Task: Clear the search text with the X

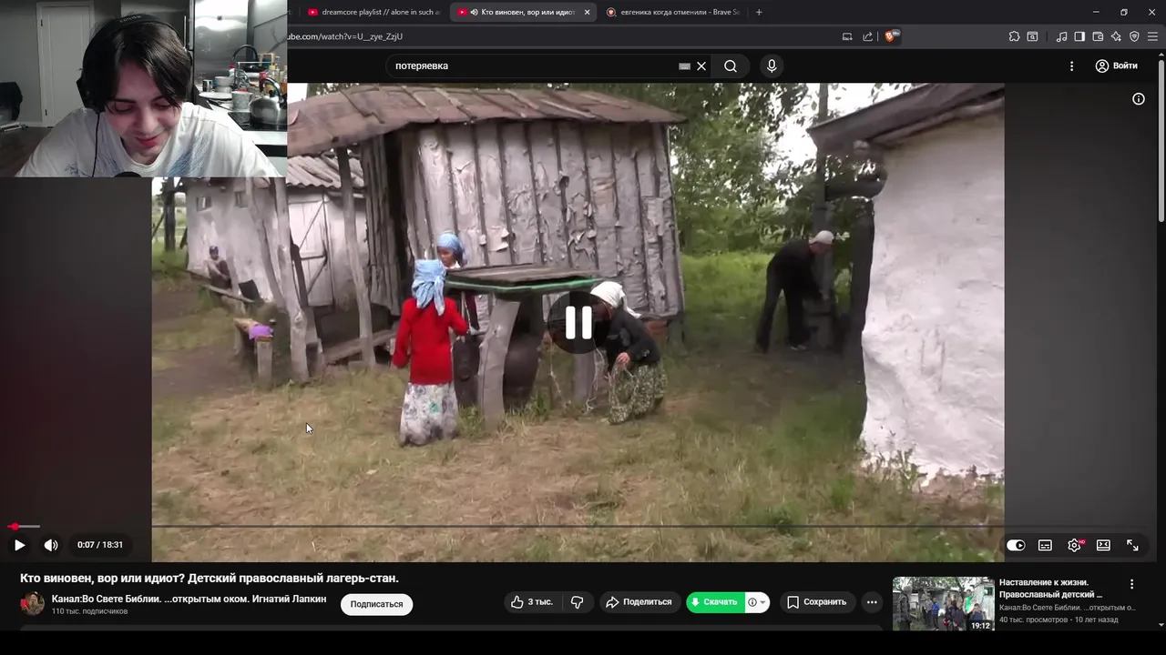Action: tap(701, 65)
